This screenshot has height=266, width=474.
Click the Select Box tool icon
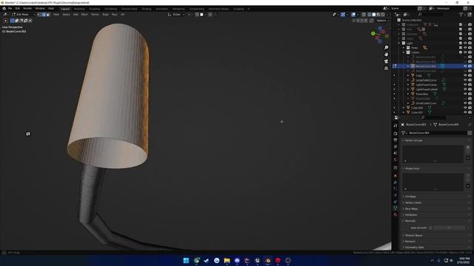click(6, 21)
